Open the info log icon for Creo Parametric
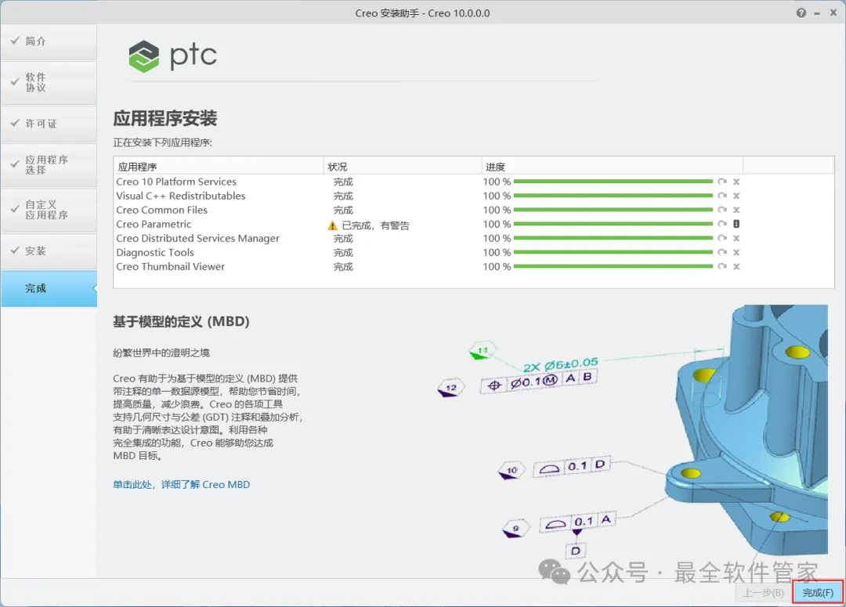The width and height of the screenshot is (846, 607). click(x=736, y=224)
